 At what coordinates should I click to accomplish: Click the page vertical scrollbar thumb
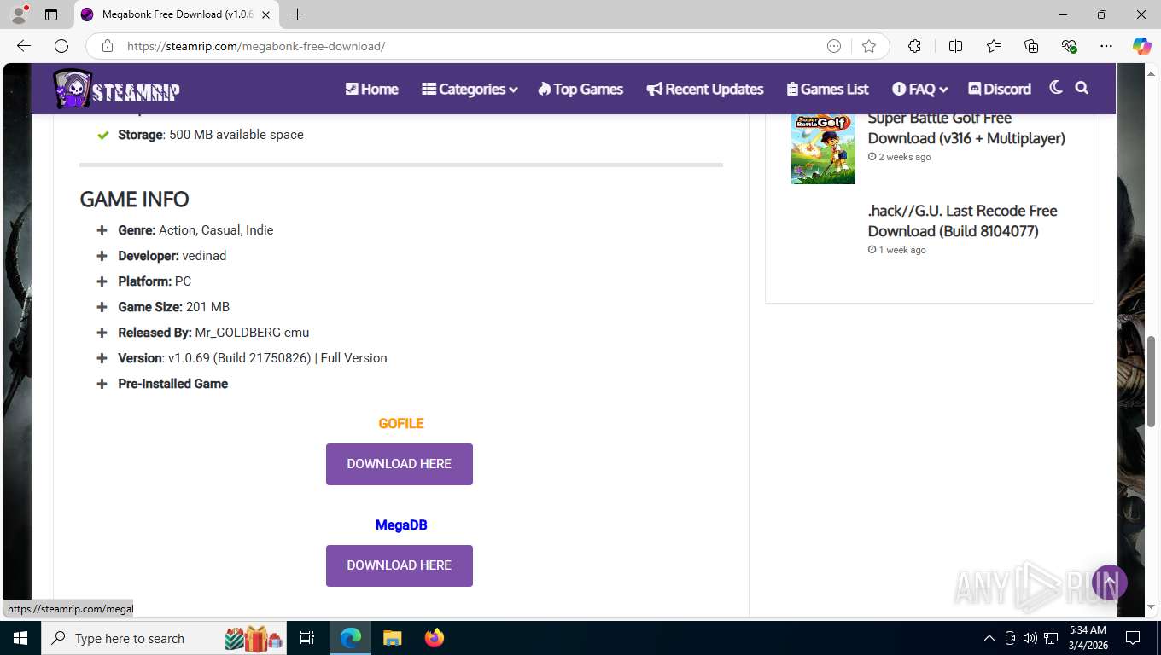coord(1151,381)
